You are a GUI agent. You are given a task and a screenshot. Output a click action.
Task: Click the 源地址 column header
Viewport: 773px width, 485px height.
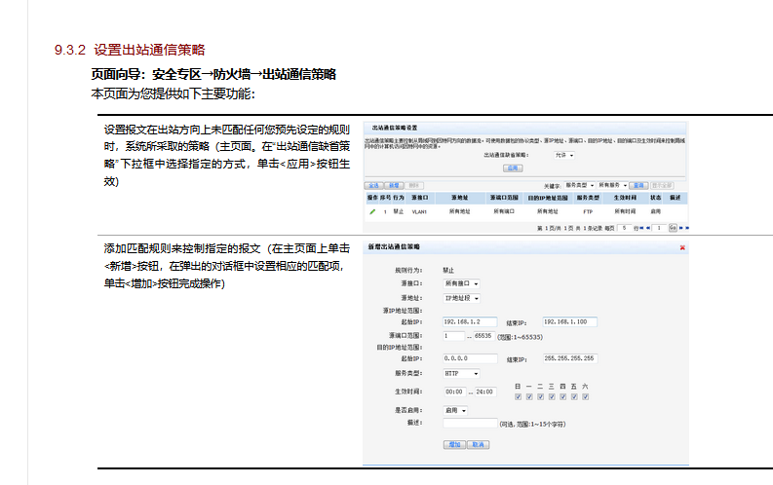(x=459, y=198)
